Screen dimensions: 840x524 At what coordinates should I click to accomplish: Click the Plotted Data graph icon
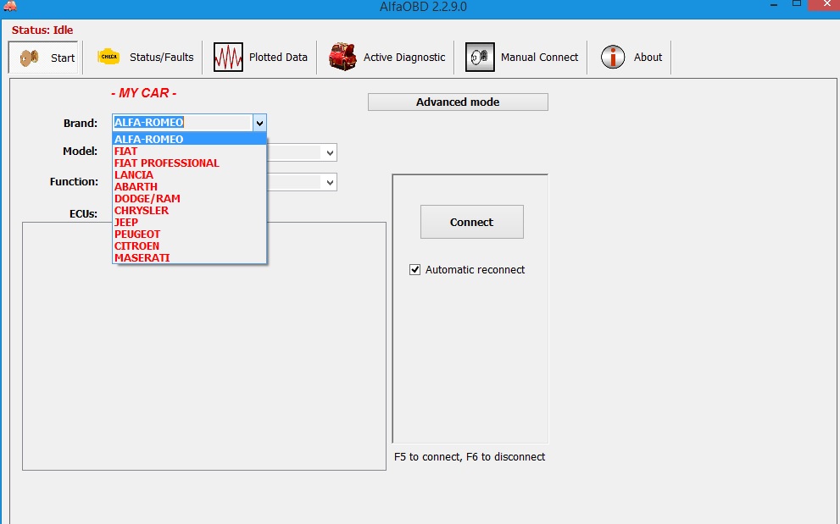(x=228, y=57)
